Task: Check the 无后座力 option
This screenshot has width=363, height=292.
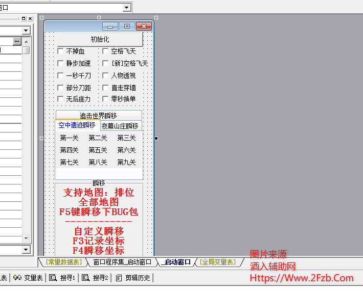Action: (x=61, y=99)
